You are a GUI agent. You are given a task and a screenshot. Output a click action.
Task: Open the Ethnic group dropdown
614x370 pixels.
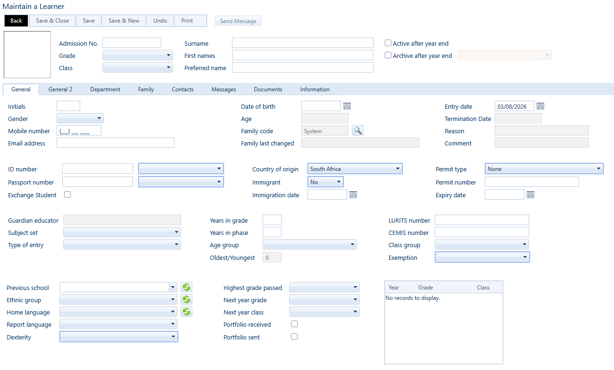click(118, 299)
